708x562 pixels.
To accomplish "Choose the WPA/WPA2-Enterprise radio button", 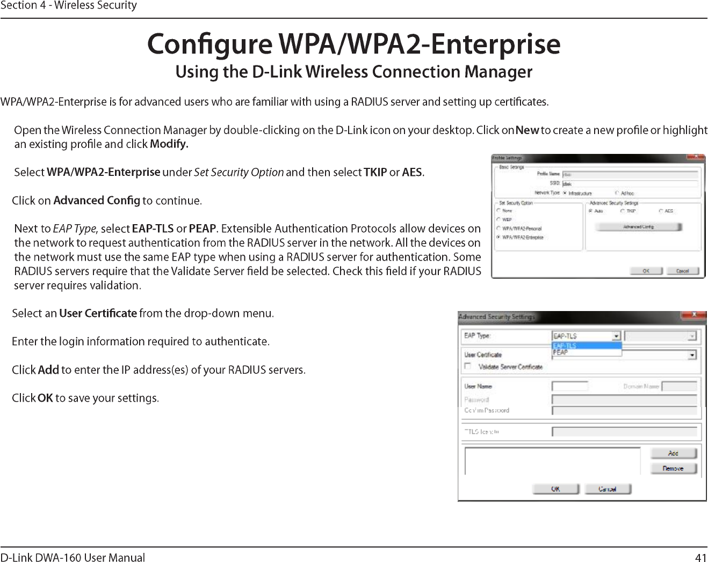I will point(499,237).
